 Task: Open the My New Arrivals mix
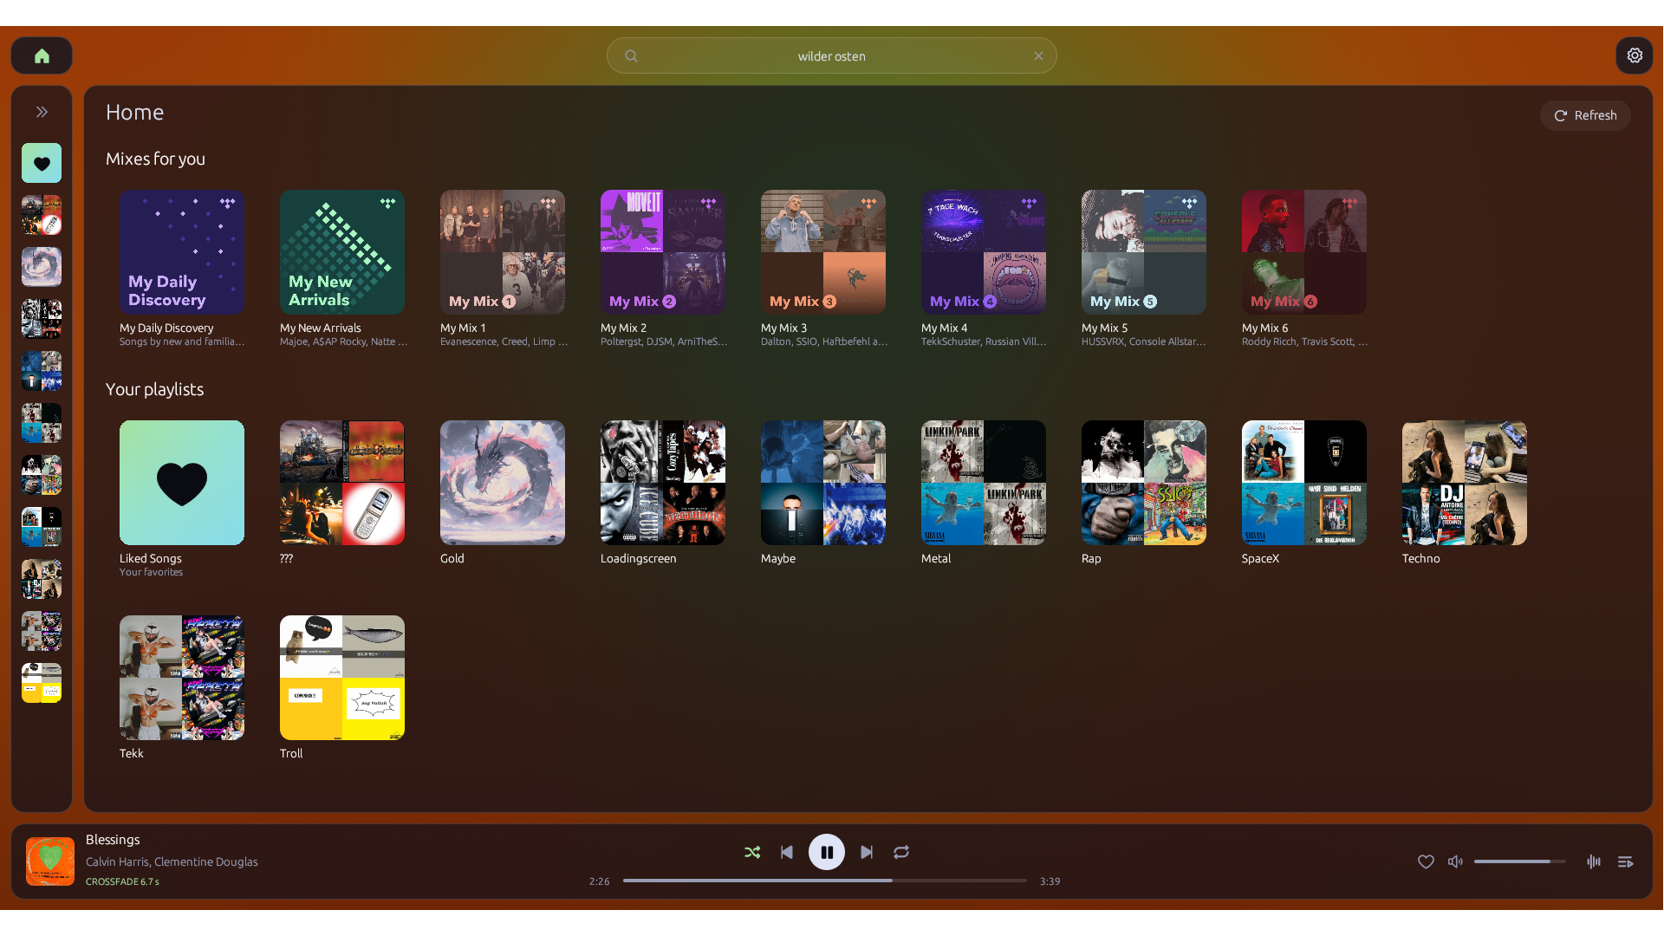[342, 252]
